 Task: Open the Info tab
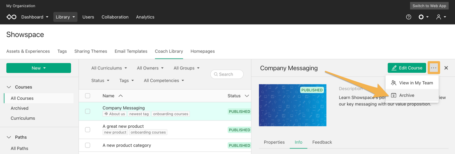tap(298, 142)
